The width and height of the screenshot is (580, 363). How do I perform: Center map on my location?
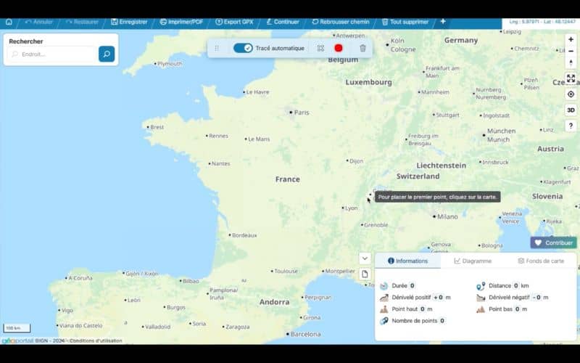(x=571, y=94)
